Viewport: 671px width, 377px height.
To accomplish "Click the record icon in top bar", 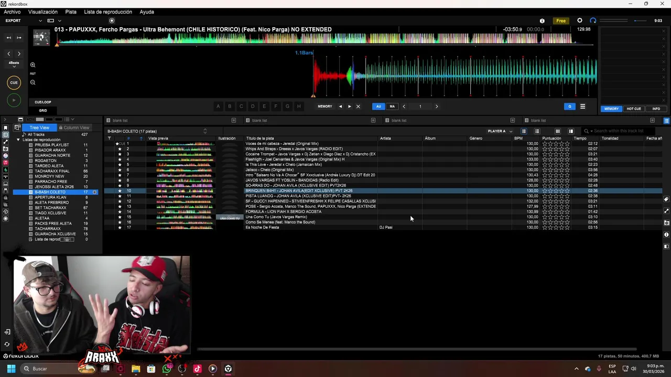I will coord(112,21).
